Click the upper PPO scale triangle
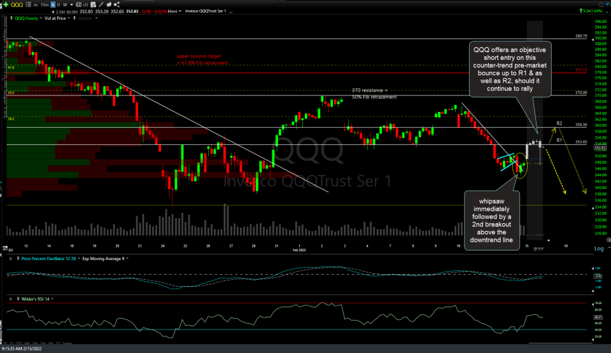This screenshot has width=611, height=353. (x=593, y=269)
